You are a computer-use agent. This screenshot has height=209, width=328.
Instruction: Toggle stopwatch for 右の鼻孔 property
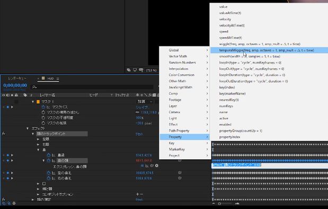point(49,178)
